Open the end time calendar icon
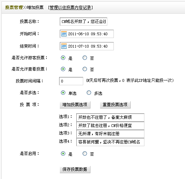Screen dimensions: 185x179 (x=64, y=46)
